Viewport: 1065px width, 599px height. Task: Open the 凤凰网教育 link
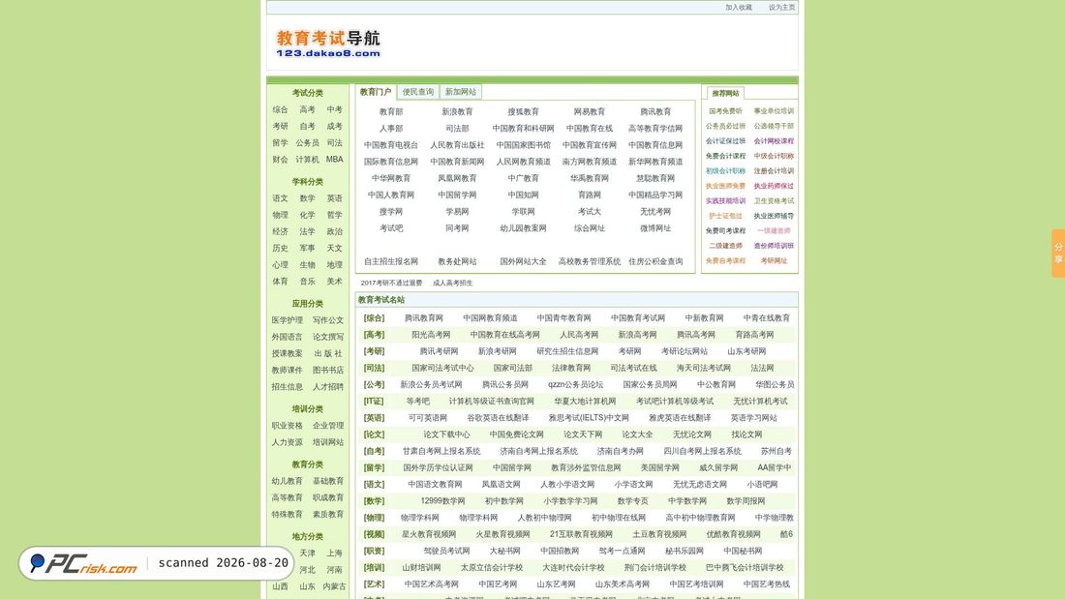tap(457, 179)
